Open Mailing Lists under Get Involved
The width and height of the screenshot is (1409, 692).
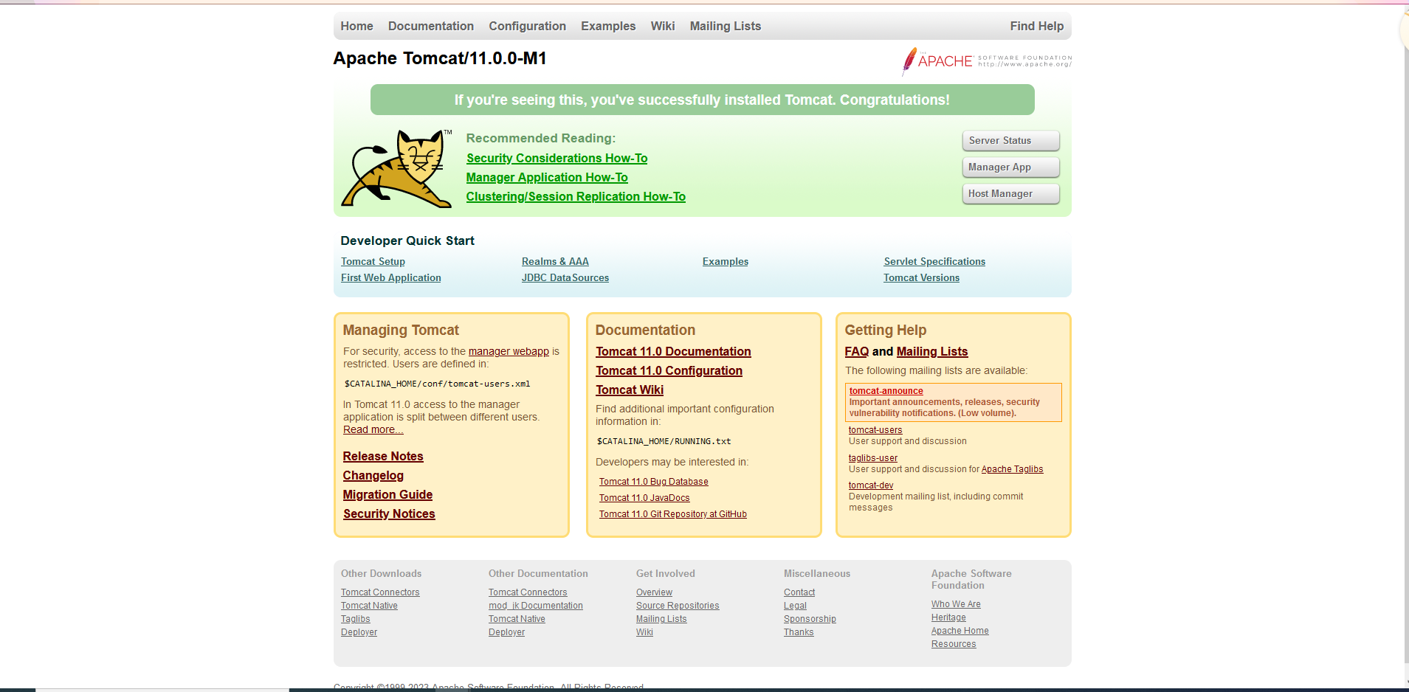(x=661, y=619)
